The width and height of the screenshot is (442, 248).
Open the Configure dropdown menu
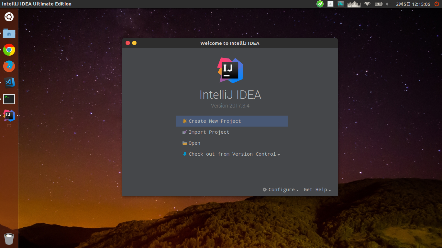click(x=281, y=190)
